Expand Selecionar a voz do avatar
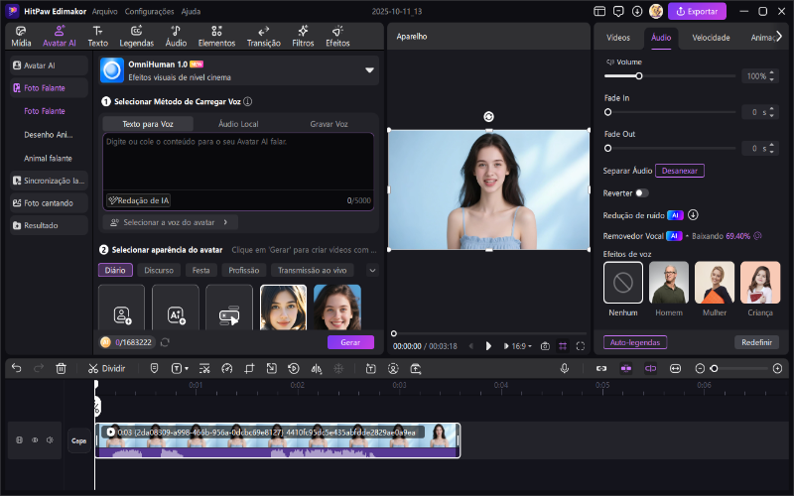 pos(173,222)
